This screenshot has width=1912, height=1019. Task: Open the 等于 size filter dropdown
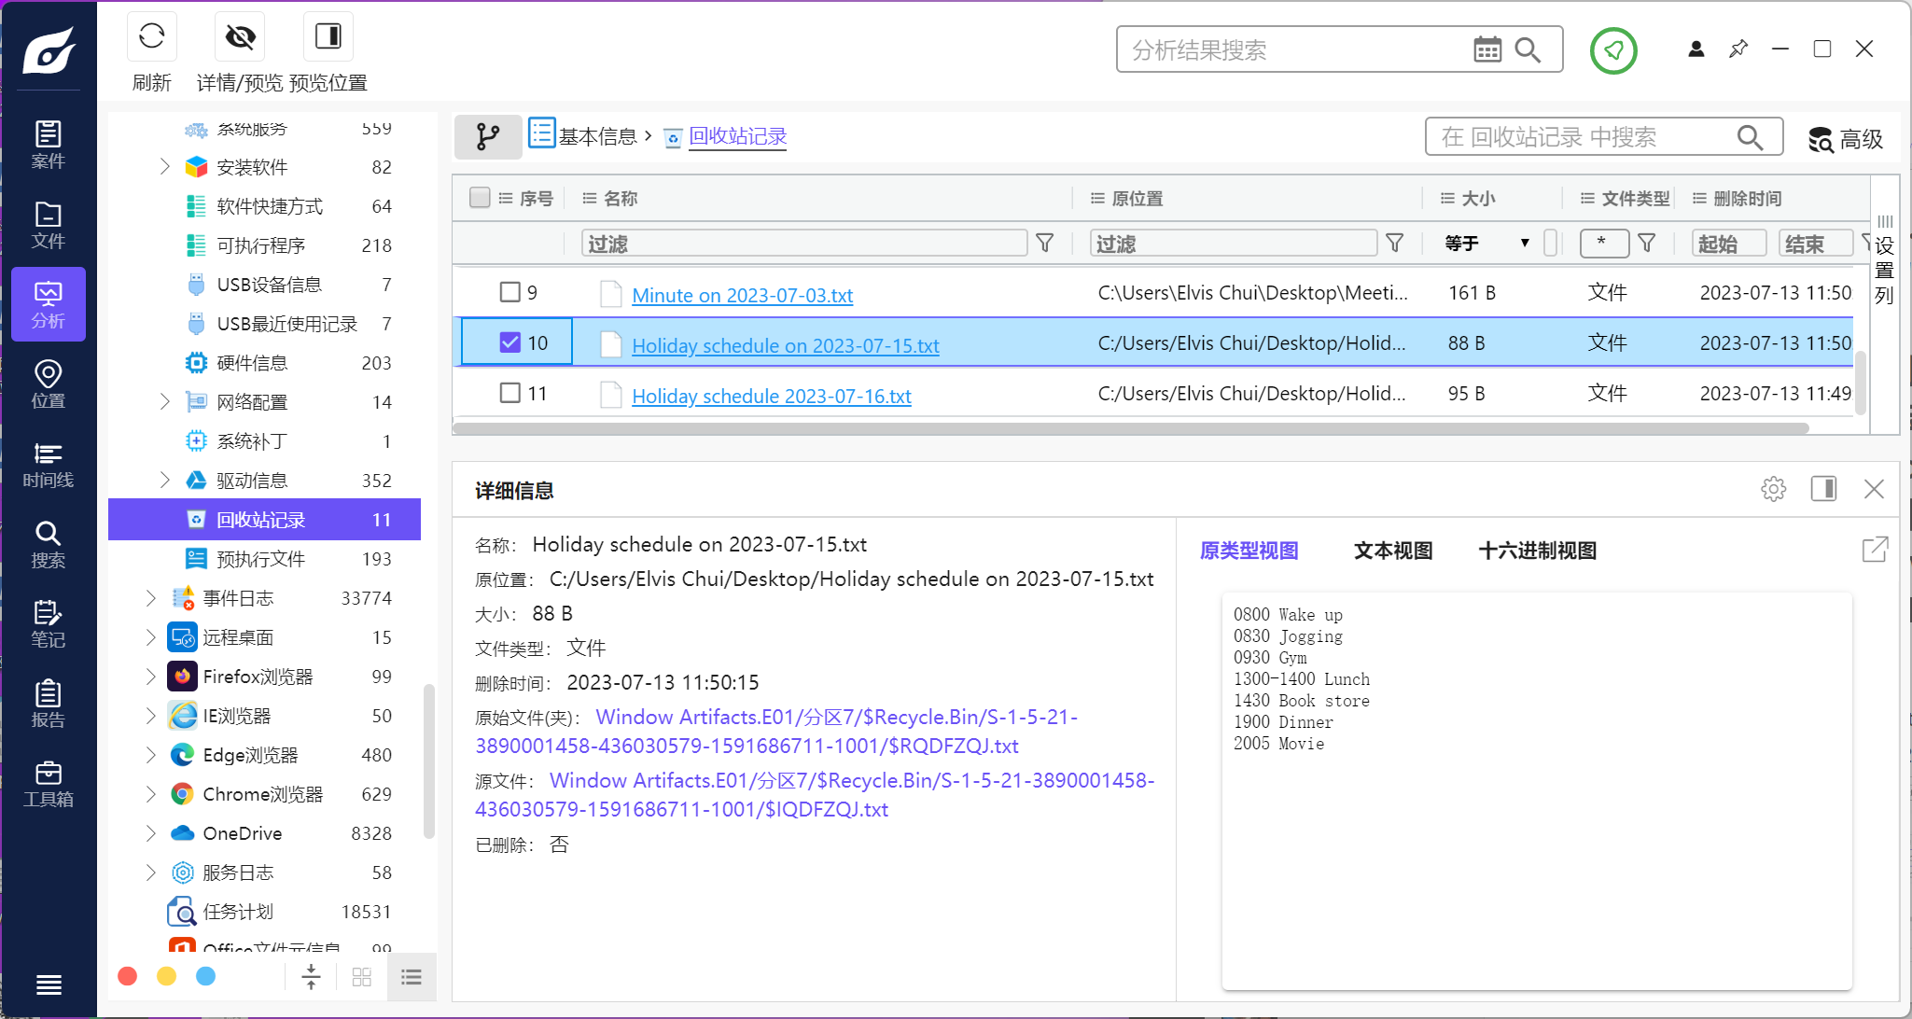coord(1486,244)
